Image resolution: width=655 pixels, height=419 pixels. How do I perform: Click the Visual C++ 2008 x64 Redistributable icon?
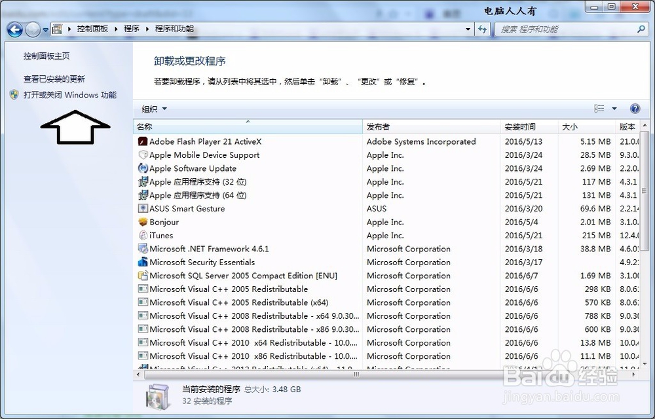(143, 316)
